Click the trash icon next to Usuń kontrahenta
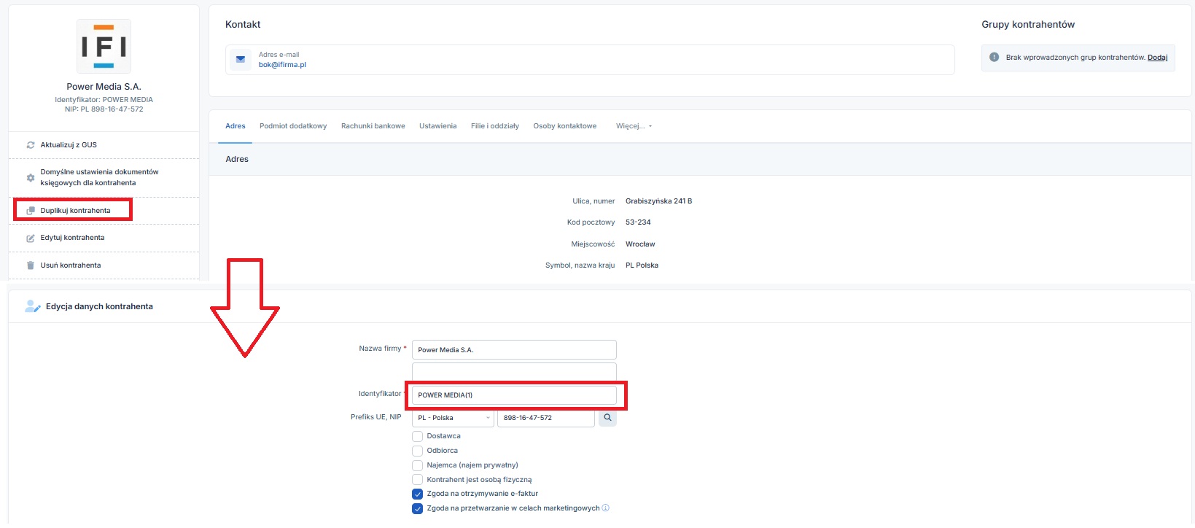Image resolution: width=1195 pixels, height=528 pixels. [31, 265]
